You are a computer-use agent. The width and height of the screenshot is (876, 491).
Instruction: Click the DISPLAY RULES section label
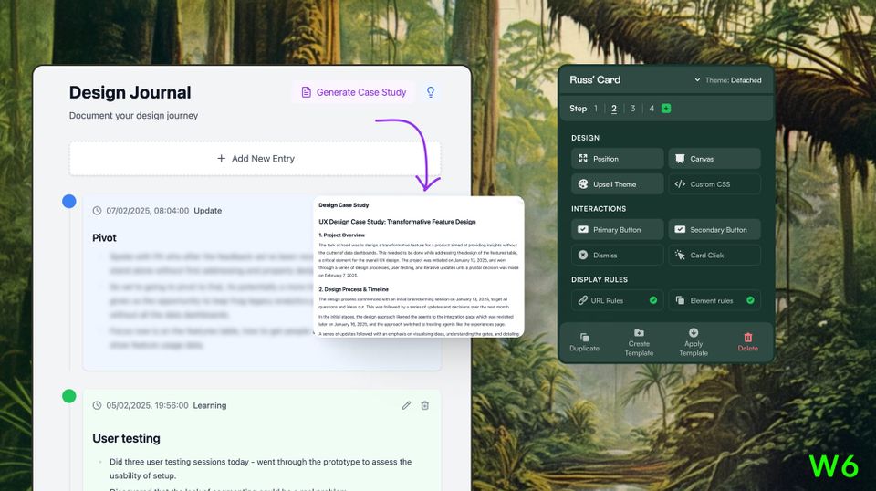600,279
